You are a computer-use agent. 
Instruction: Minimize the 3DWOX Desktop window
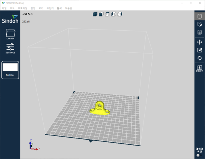(182, 3)
